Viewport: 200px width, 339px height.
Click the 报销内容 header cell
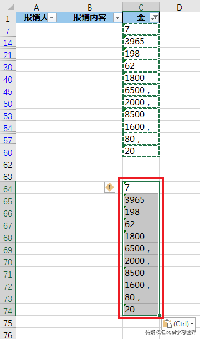point(90,18)
